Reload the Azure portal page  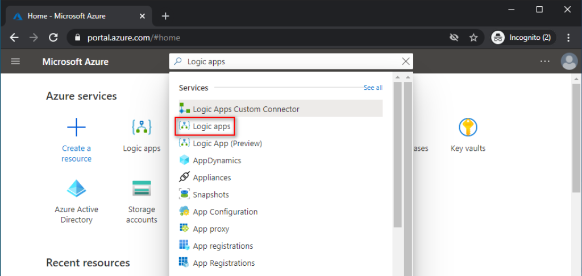pos(53,38)
